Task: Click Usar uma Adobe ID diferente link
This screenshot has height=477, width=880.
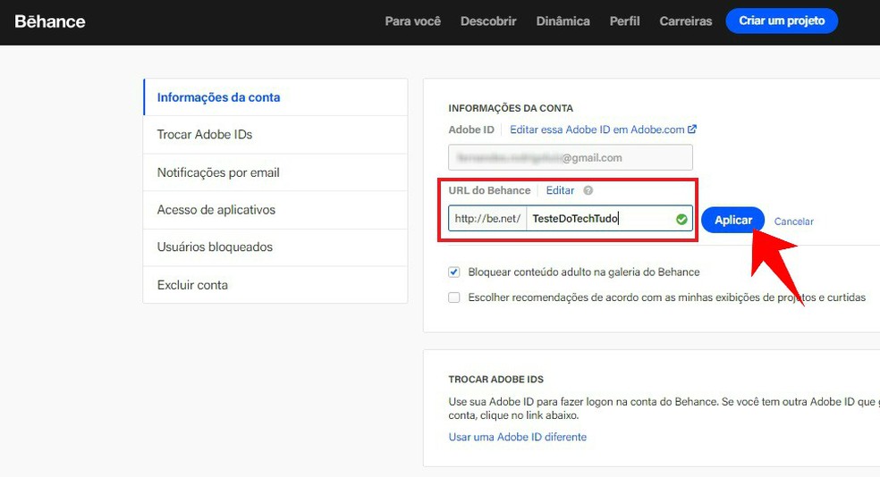Action: pos(518,437)
